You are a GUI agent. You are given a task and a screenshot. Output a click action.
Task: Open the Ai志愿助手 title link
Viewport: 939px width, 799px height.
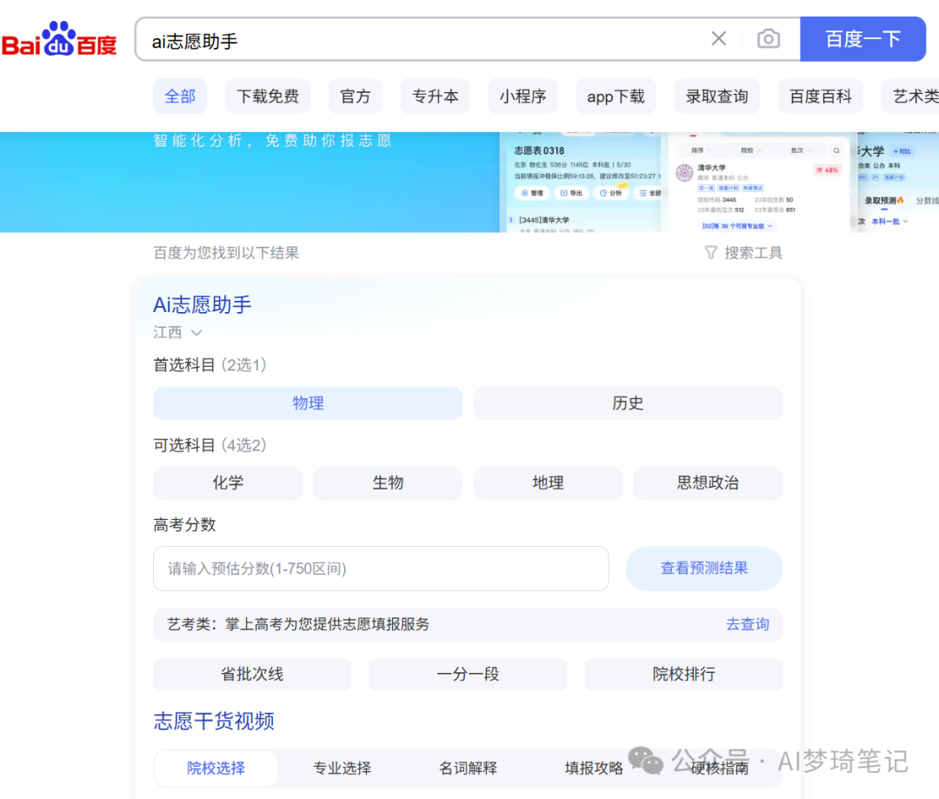coord(203,305)
